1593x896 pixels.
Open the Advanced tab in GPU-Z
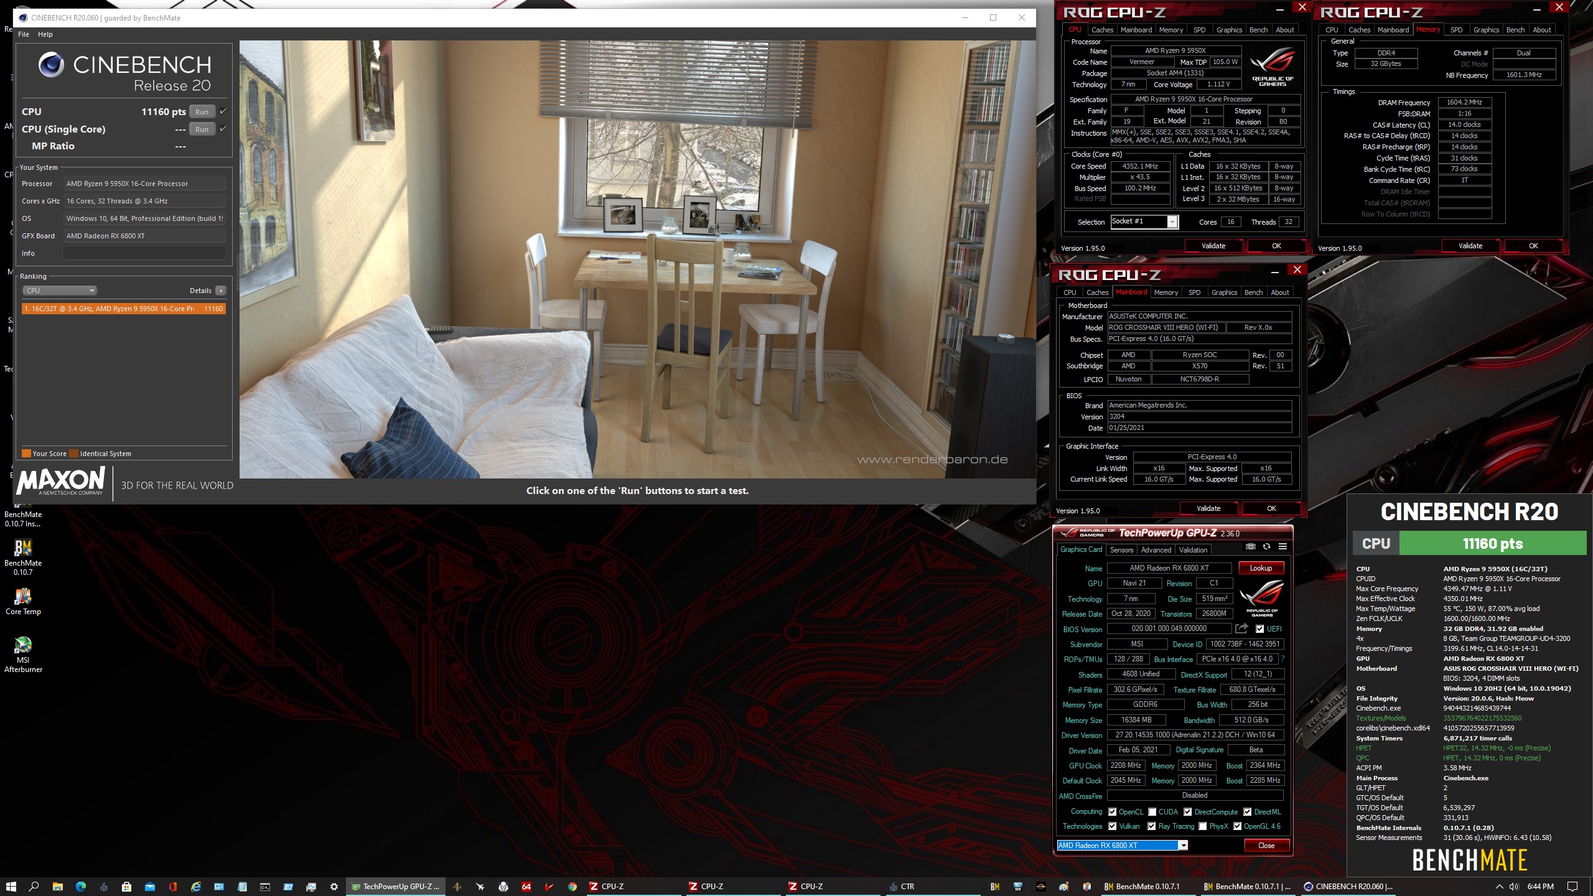[1156, 550]
